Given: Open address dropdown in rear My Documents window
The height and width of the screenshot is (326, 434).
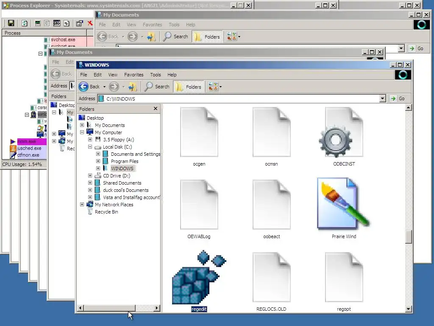Looking at the screenshot, I should coord(401,48).
